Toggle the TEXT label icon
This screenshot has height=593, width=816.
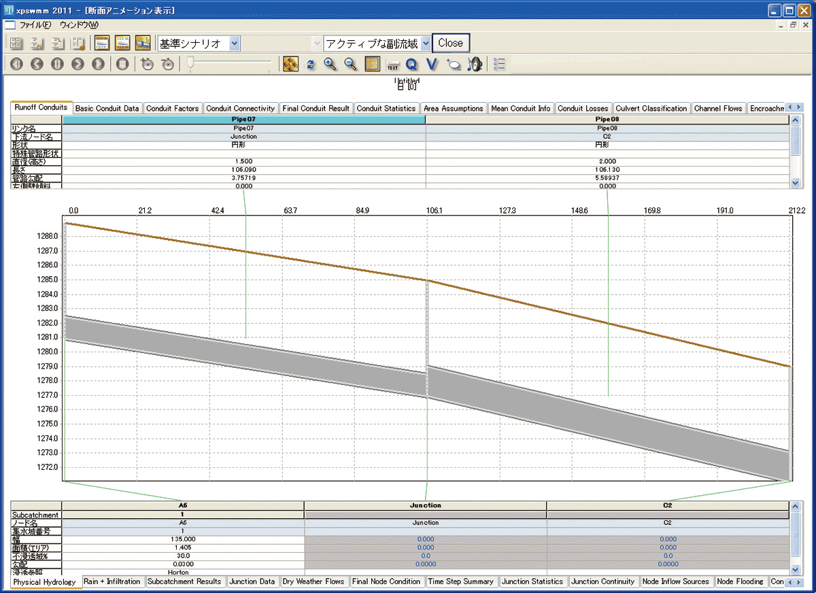coord(392,65)
